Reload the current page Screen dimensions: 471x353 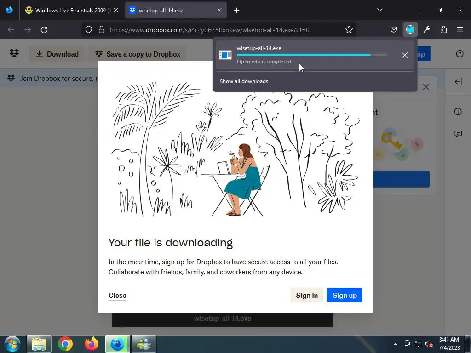44,30
